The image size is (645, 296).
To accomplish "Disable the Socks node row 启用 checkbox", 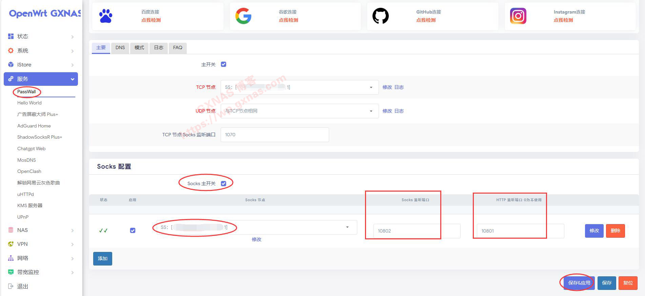I will coord(133,231).
